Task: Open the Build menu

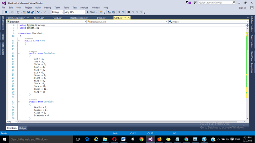Action: (x=38, y=8)
